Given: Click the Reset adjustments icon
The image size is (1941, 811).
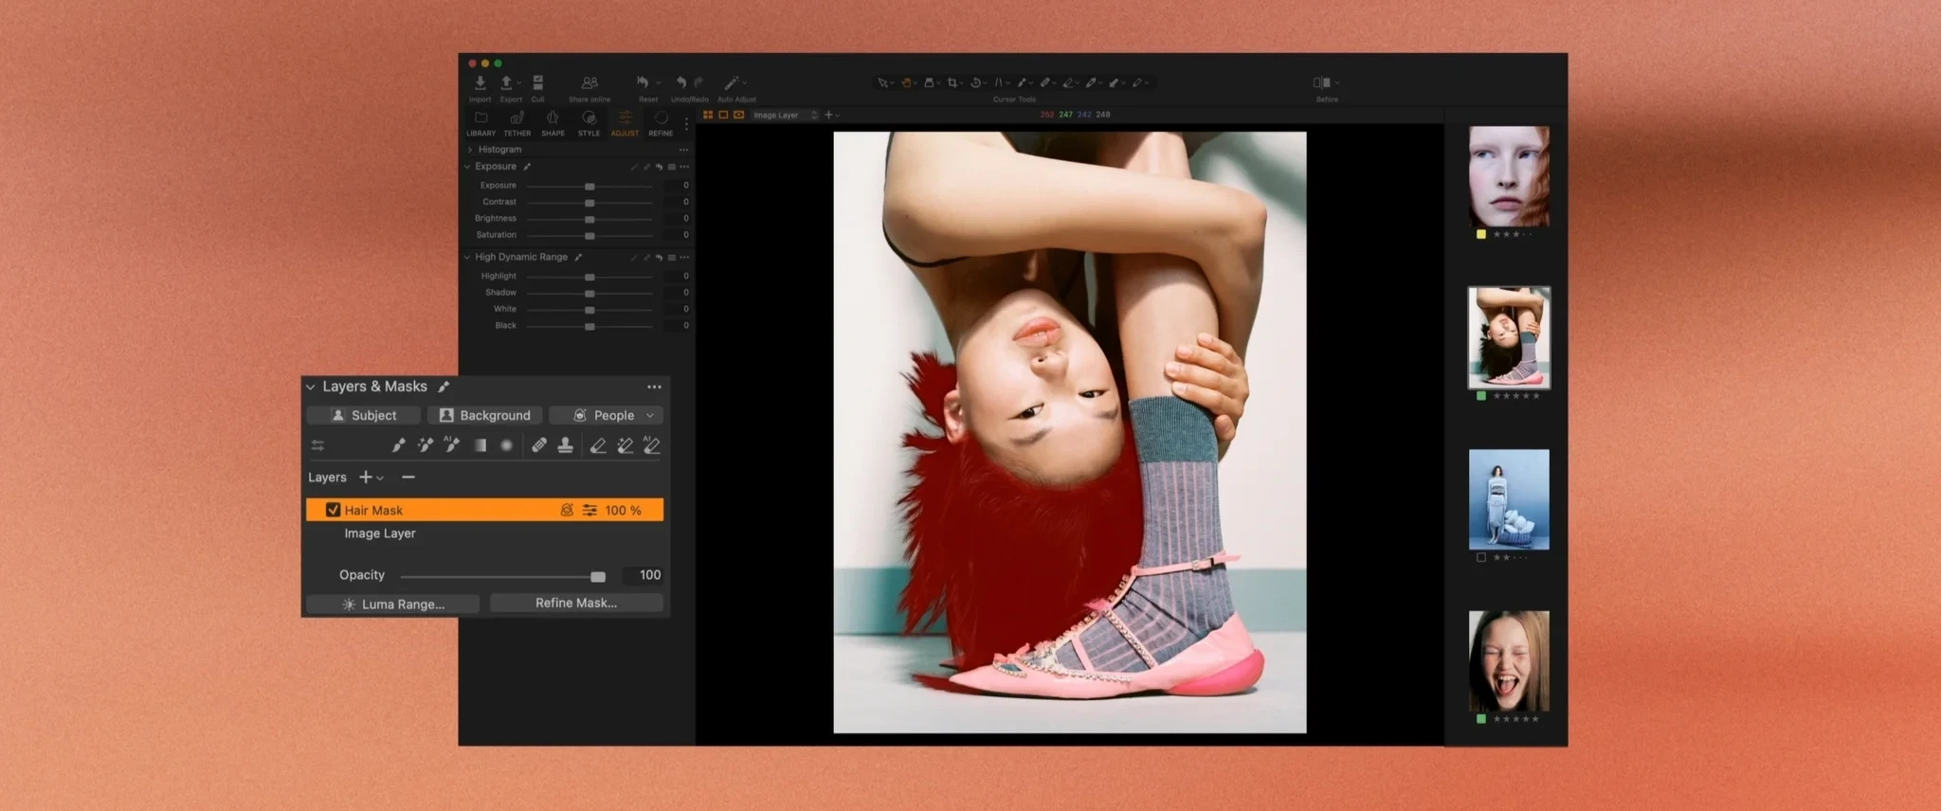Looking at the screenshot, I should tap(643, 83).
